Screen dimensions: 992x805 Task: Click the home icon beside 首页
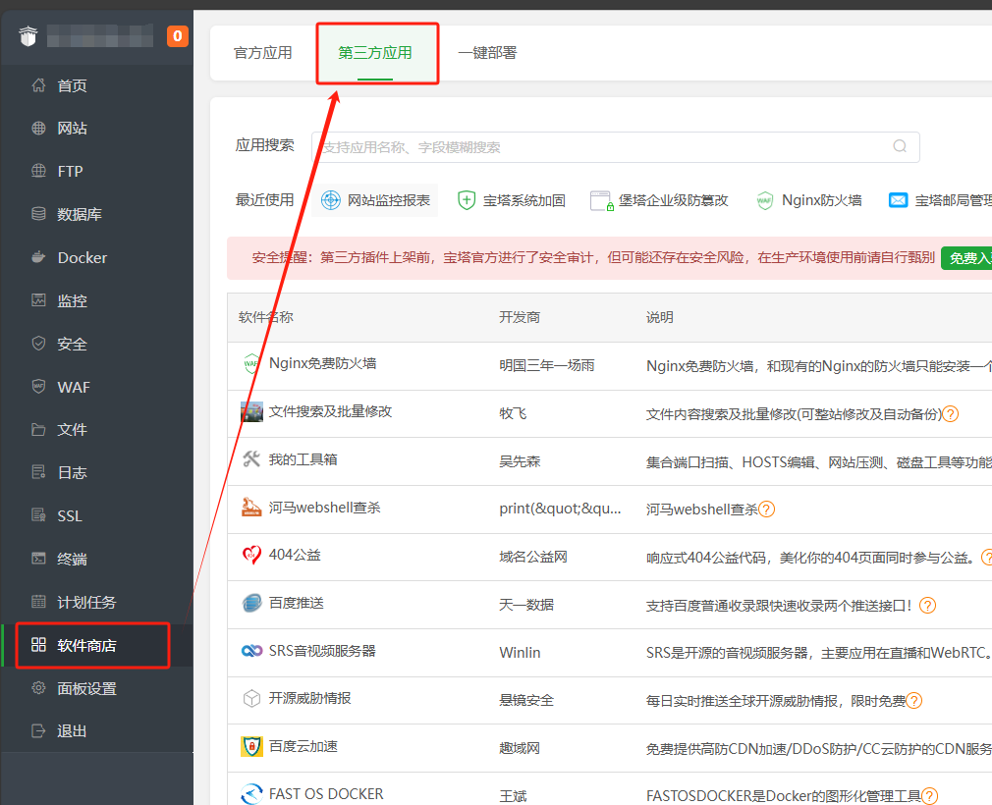(x=38, y=84)
